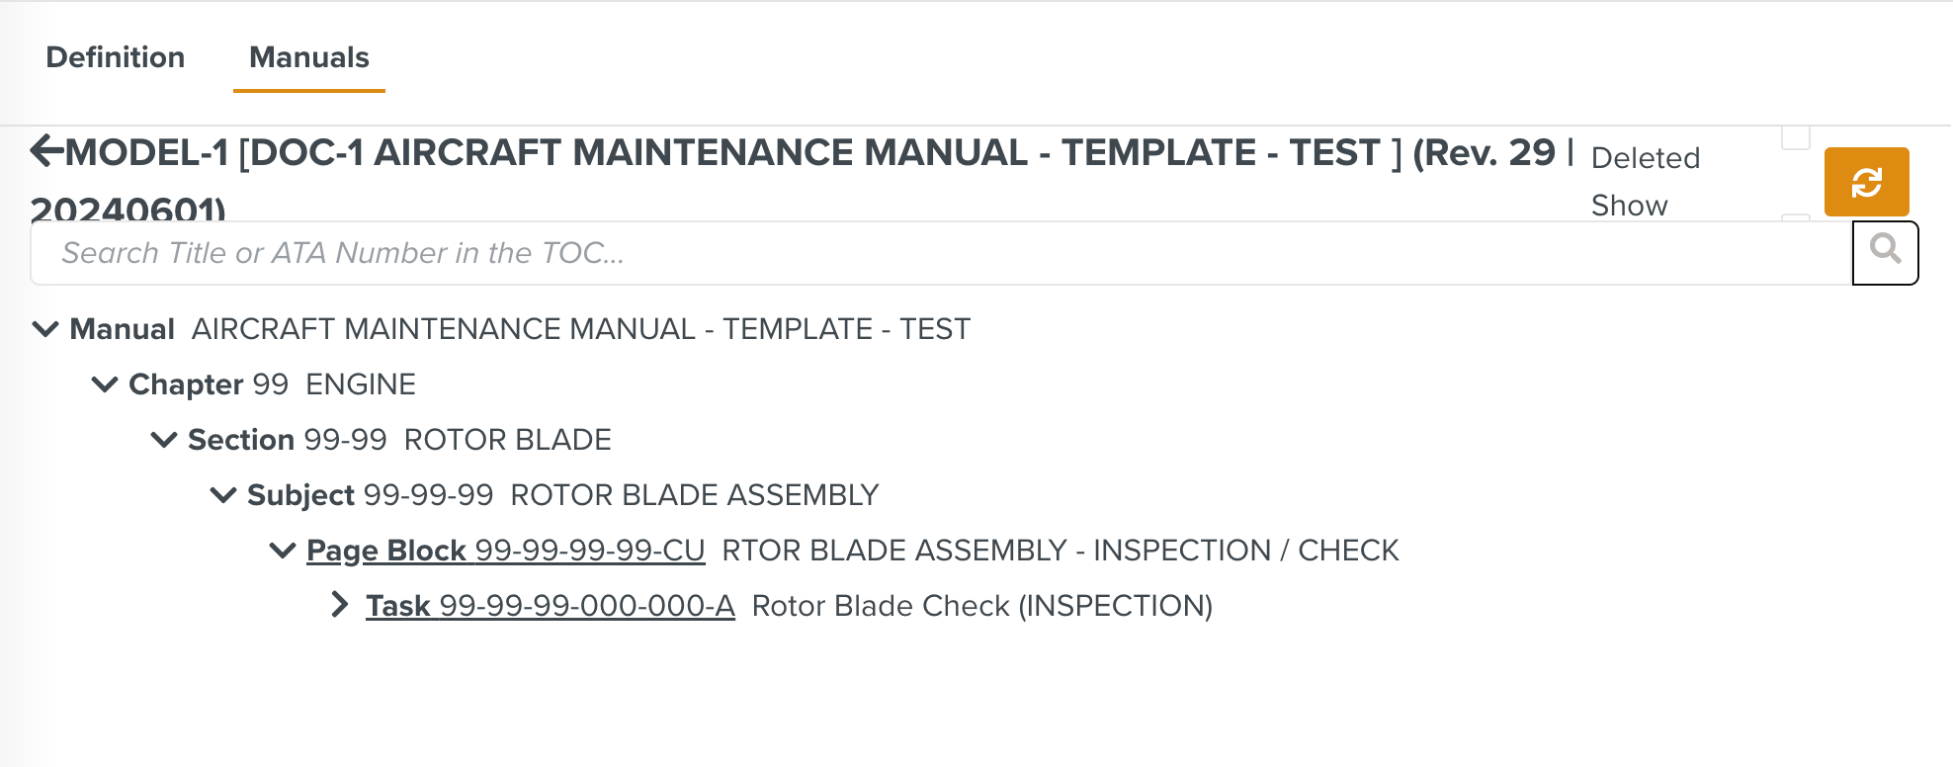
Task: Click the ROTOR BLADE ASSEMBLY subject title
Action: click(694, 495)
